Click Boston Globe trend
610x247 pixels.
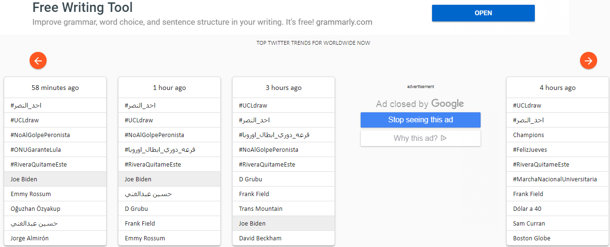click(x=558, y=238)
